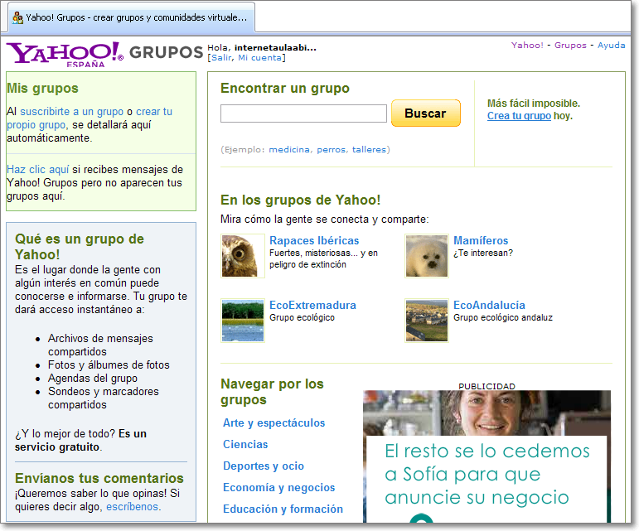Click the 'Navegar por los grupos' heading
The height and width of the screenshot is (531, 639).
(272, 392)
